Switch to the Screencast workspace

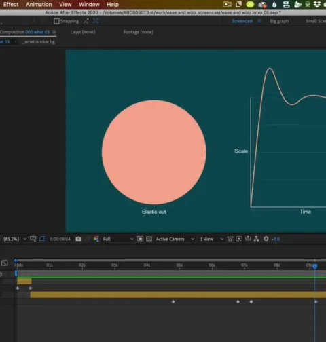[242, 21]
